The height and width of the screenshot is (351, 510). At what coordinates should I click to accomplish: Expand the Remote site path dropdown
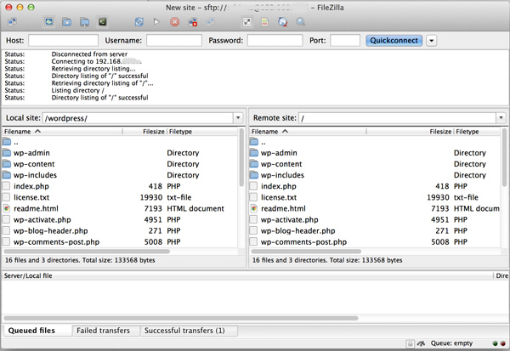pos(501,118)
